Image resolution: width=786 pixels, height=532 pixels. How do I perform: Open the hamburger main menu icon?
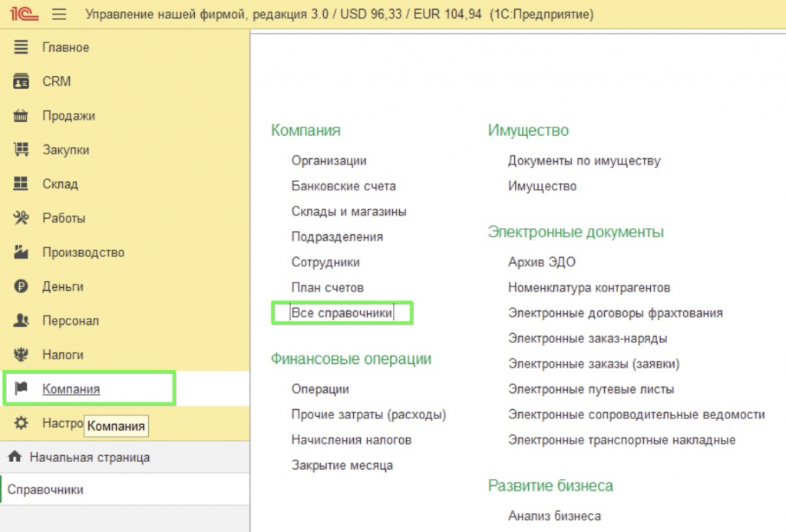59,14
